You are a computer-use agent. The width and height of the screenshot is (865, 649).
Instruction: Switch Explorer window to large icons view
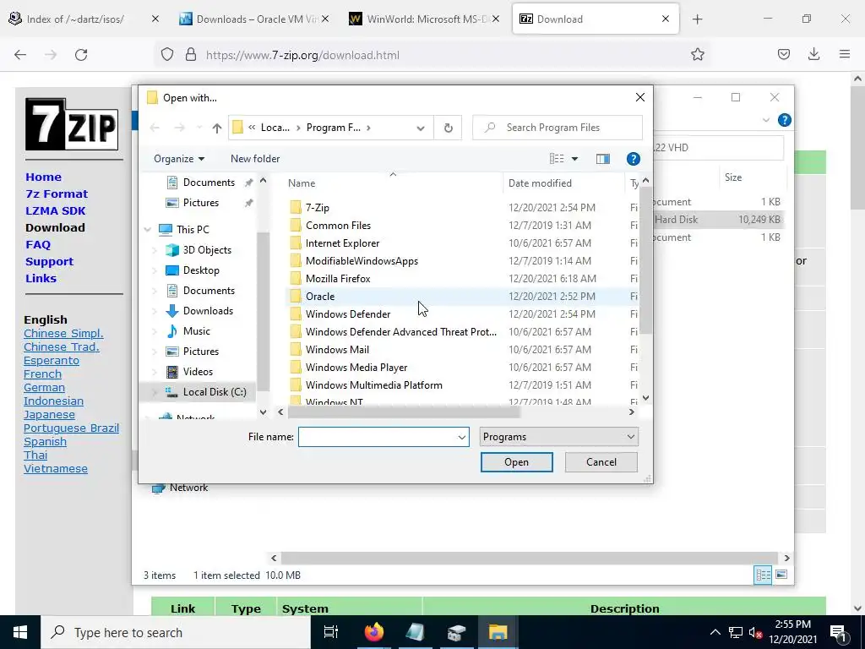[781, 575]
